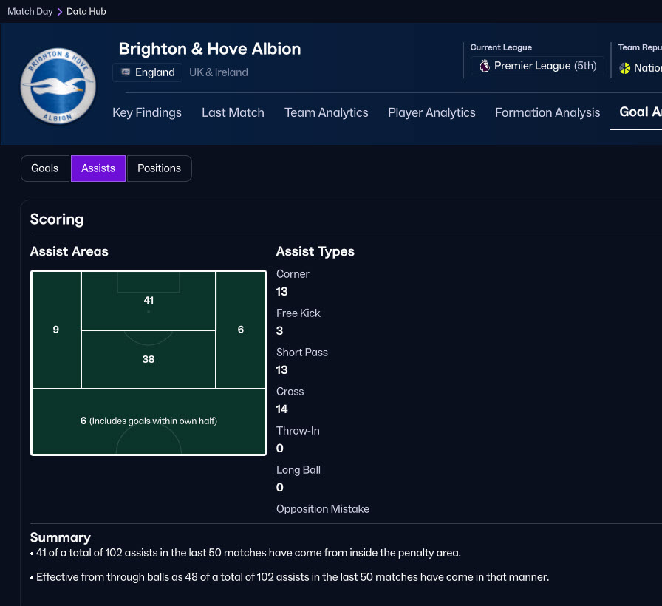Viewport: 662px width, 606px height.
Task: Click the Premier League logo icon
Action: [485, 67]
